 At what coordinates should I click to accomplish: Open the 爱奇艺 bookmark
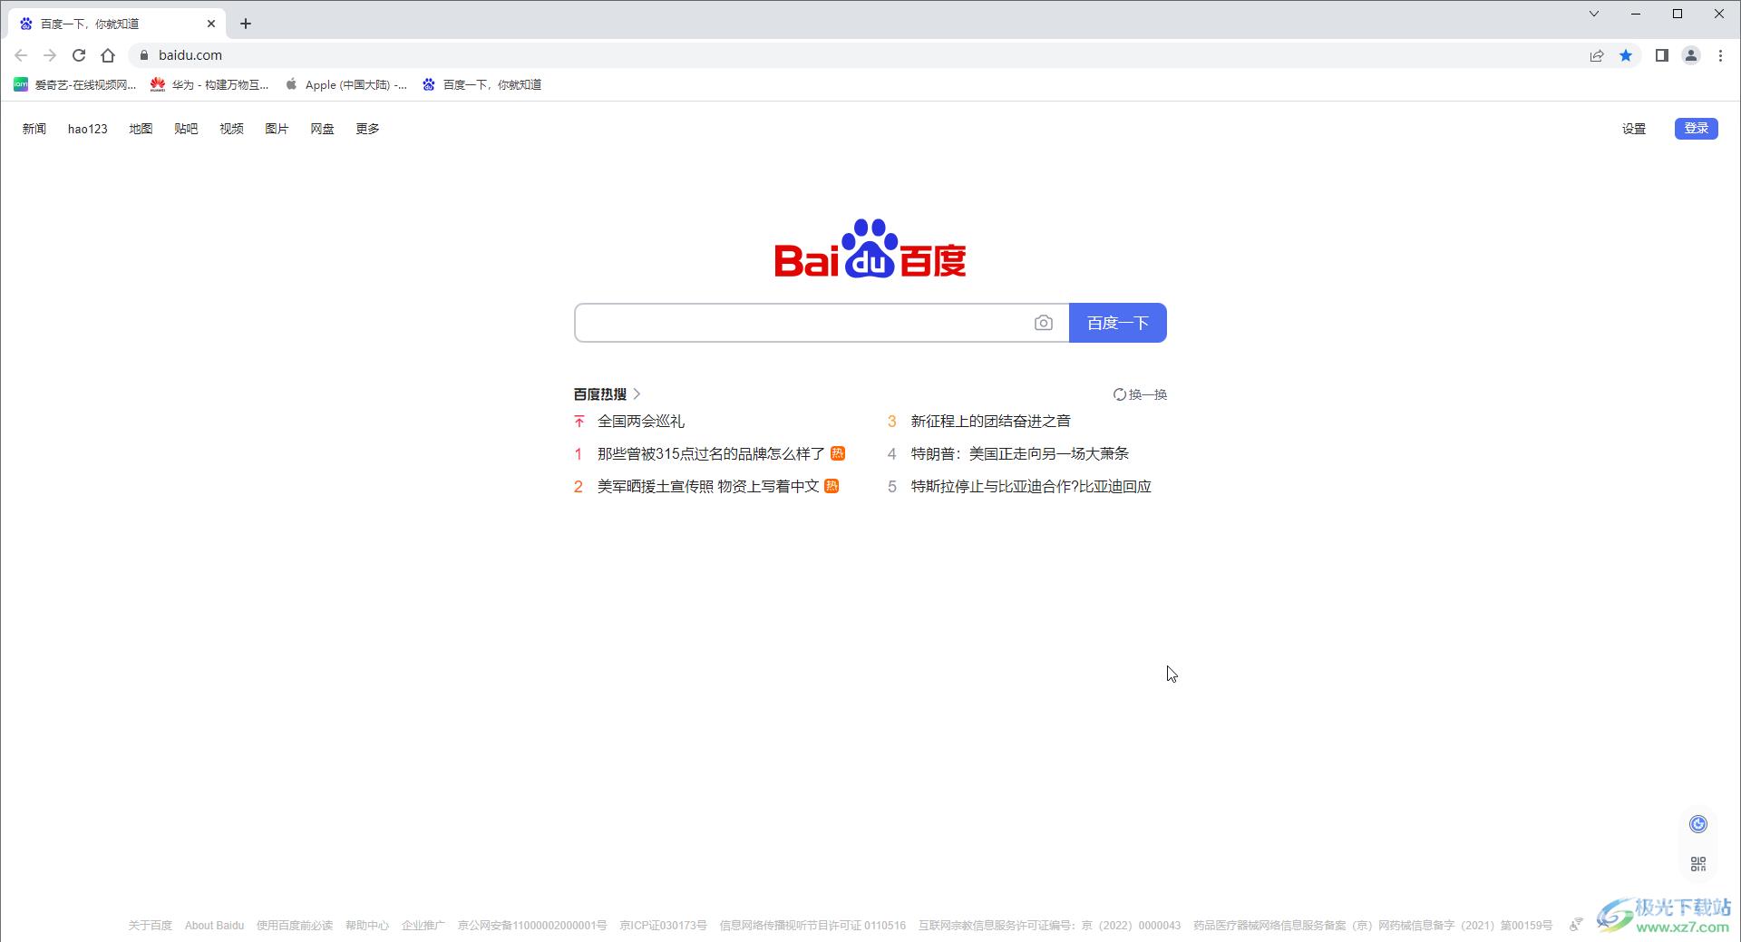tap(74, 84)
